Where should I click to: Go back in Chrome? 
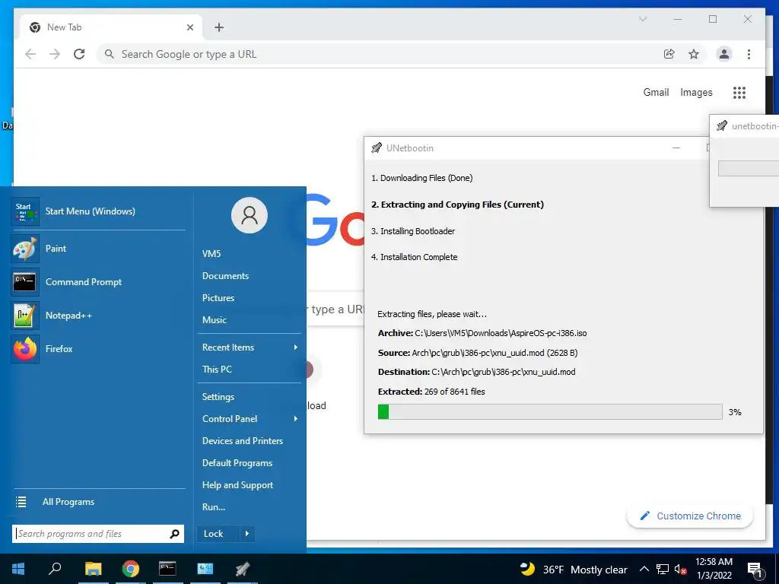(x=30, y=54)
